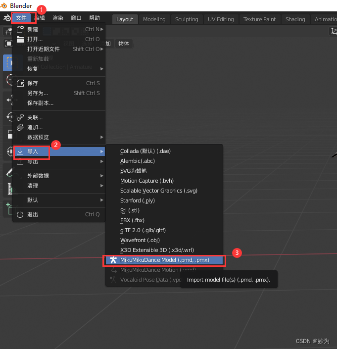This screenshot has width=337, height=349.
Task: Click the folder icon beside 打开
Action: coord(20,40)
